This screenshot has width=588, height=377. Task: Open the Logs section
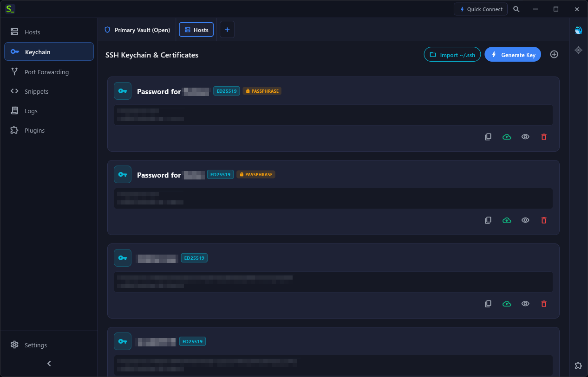pyautogui.click(x=49, y=111)
